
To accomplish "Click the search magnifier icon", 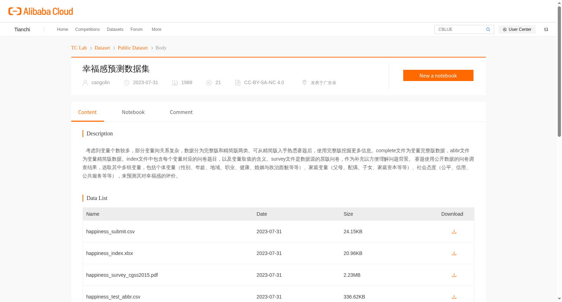I will tap(488, 29).
